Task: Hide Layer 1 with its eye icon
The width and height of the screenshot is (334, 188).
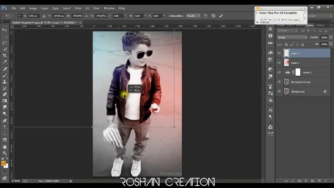Action: tap(279, 63)
